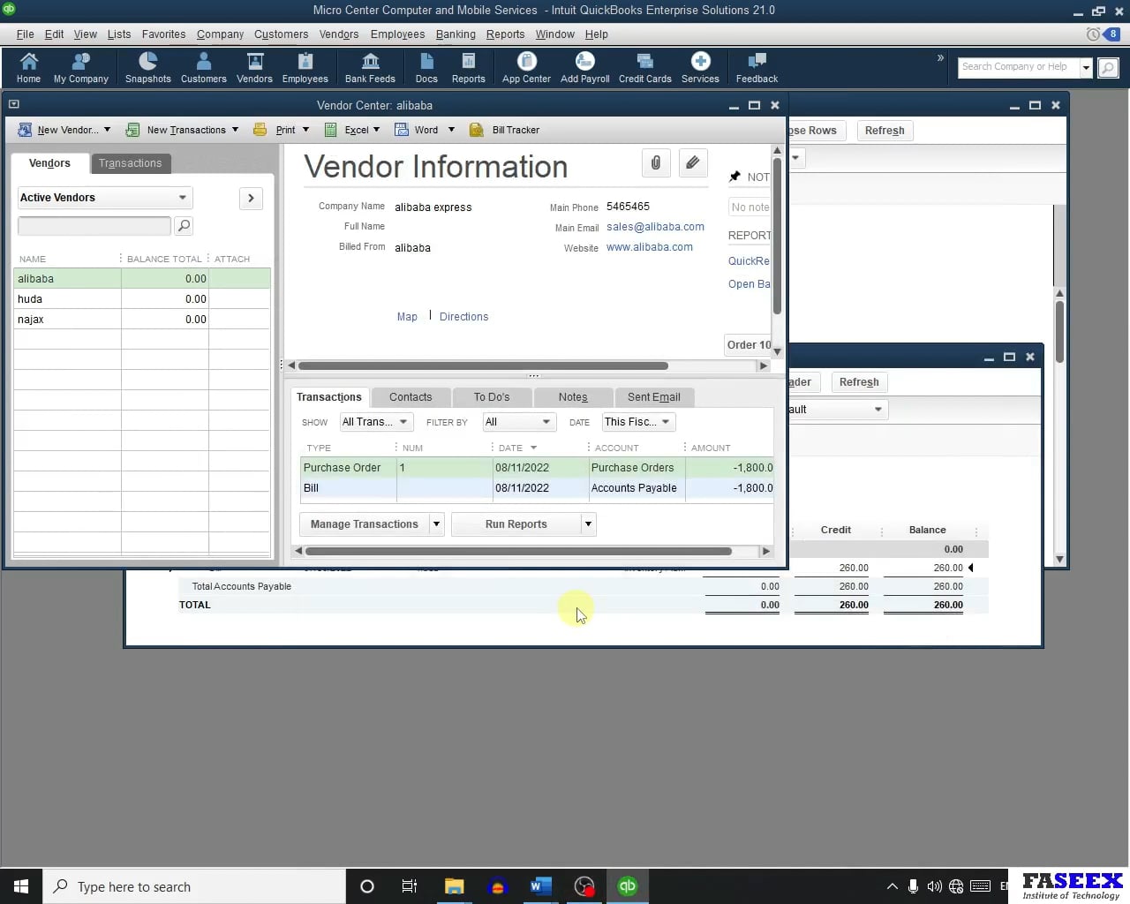Viewport: 1130px width, 904px height.
Task: Open the www.alibaba.com website link
Action: point(650,247)
